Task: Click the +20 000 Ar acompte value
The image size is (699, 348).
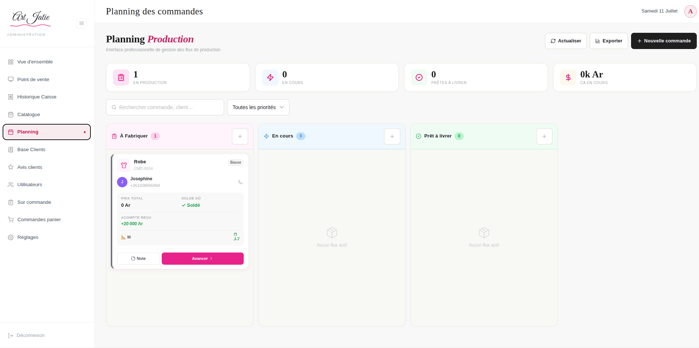Action: 132,224
